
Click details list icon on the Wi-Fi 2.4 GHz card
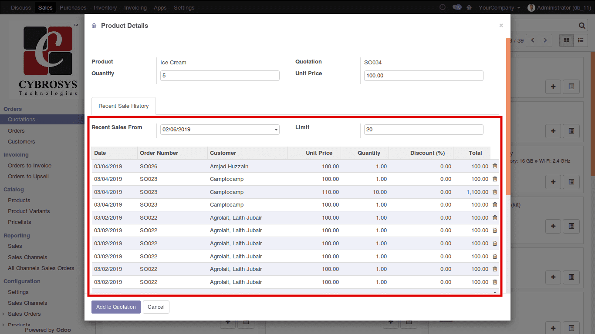point(571,181)
